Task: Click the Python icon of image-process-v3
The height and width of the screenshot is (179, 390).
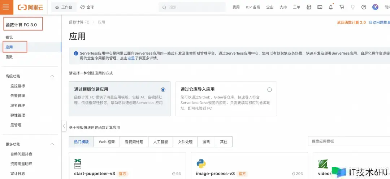Action: [201, 164]
